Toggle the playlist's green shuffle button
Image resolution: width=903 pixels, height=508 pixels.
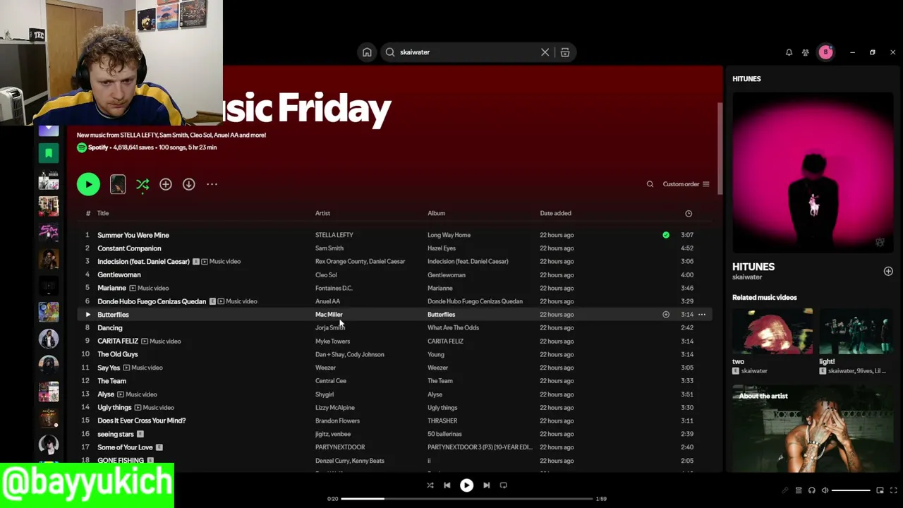(143, 184)
